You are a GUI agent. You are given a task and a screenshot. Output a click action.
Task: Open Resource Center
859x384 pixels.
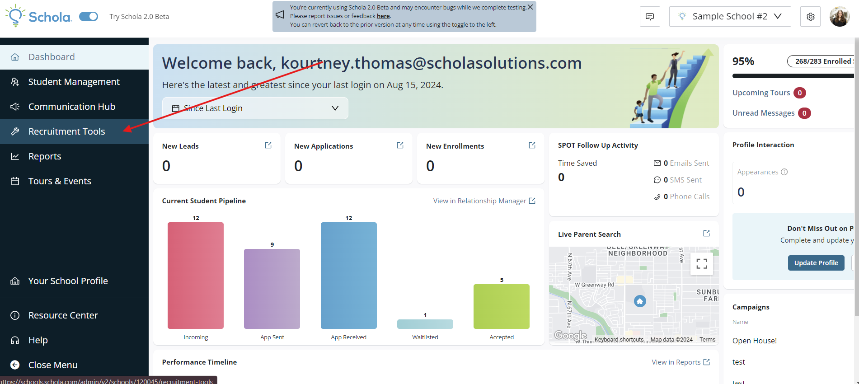point(74,315)
